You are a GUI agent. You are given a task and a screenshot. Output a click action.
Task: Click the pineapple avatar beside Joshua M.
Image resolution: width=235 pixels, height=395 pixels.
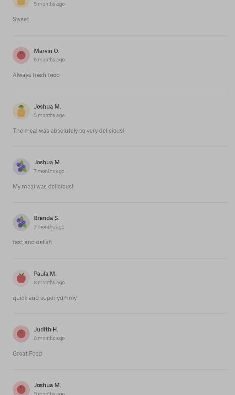pyautogui.click(x=21, y=111)
